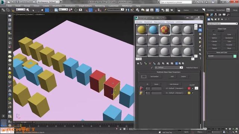Screen dimensions: 239x134
Task: Click the Delete sub-material button
Action: click(183, 76)
